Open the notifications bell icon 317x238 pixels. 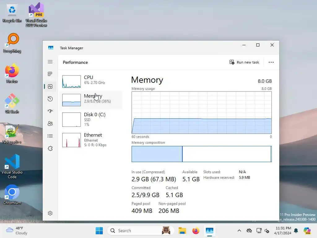296,231
